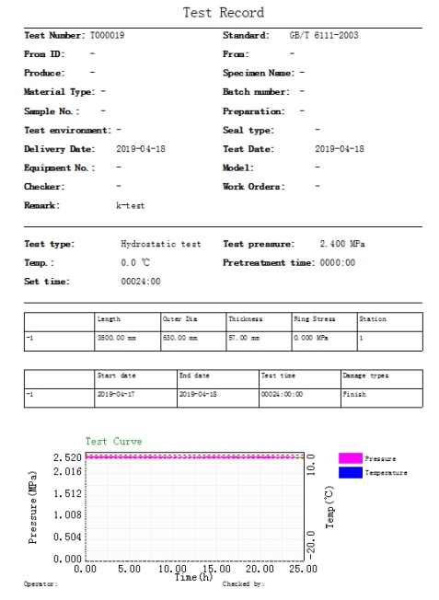Viewport: 439px width, 600px height.
Task: Select the Test Number value T000019
Action: (x=107, y=35)
